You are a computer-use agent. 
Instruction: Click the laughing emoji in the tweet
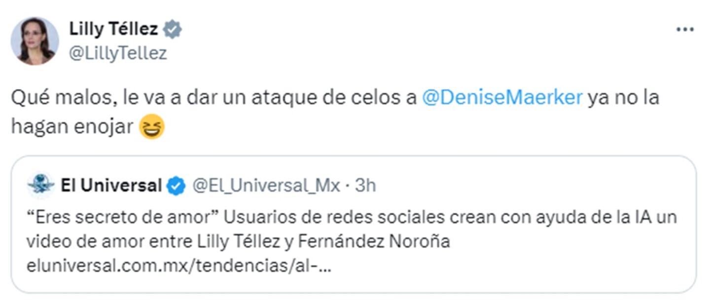[x=151, y=128]
